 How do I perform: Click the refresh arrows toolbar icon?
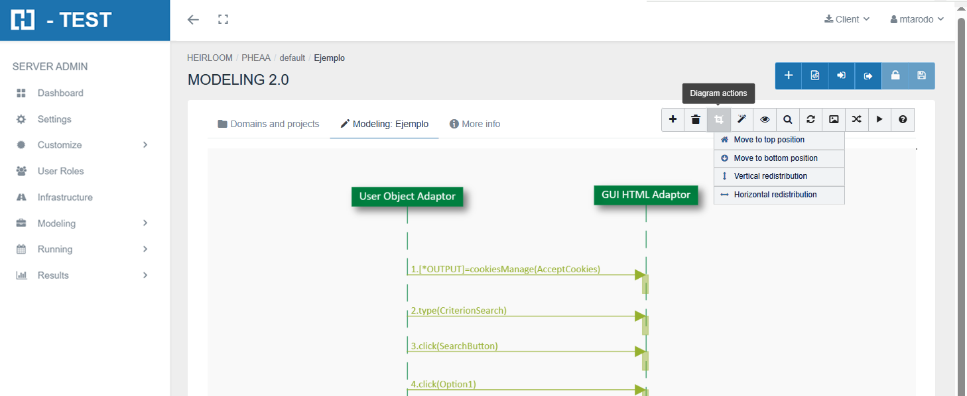coord(810,120)
